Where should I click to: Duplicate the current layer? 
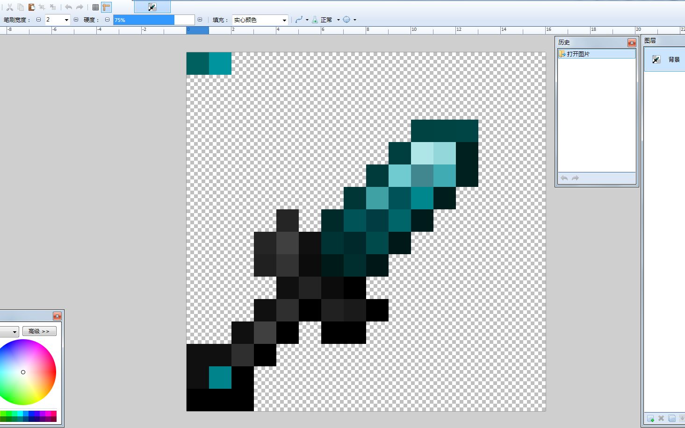(672, 418)
